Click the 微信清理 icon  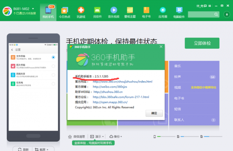point(70,137)
